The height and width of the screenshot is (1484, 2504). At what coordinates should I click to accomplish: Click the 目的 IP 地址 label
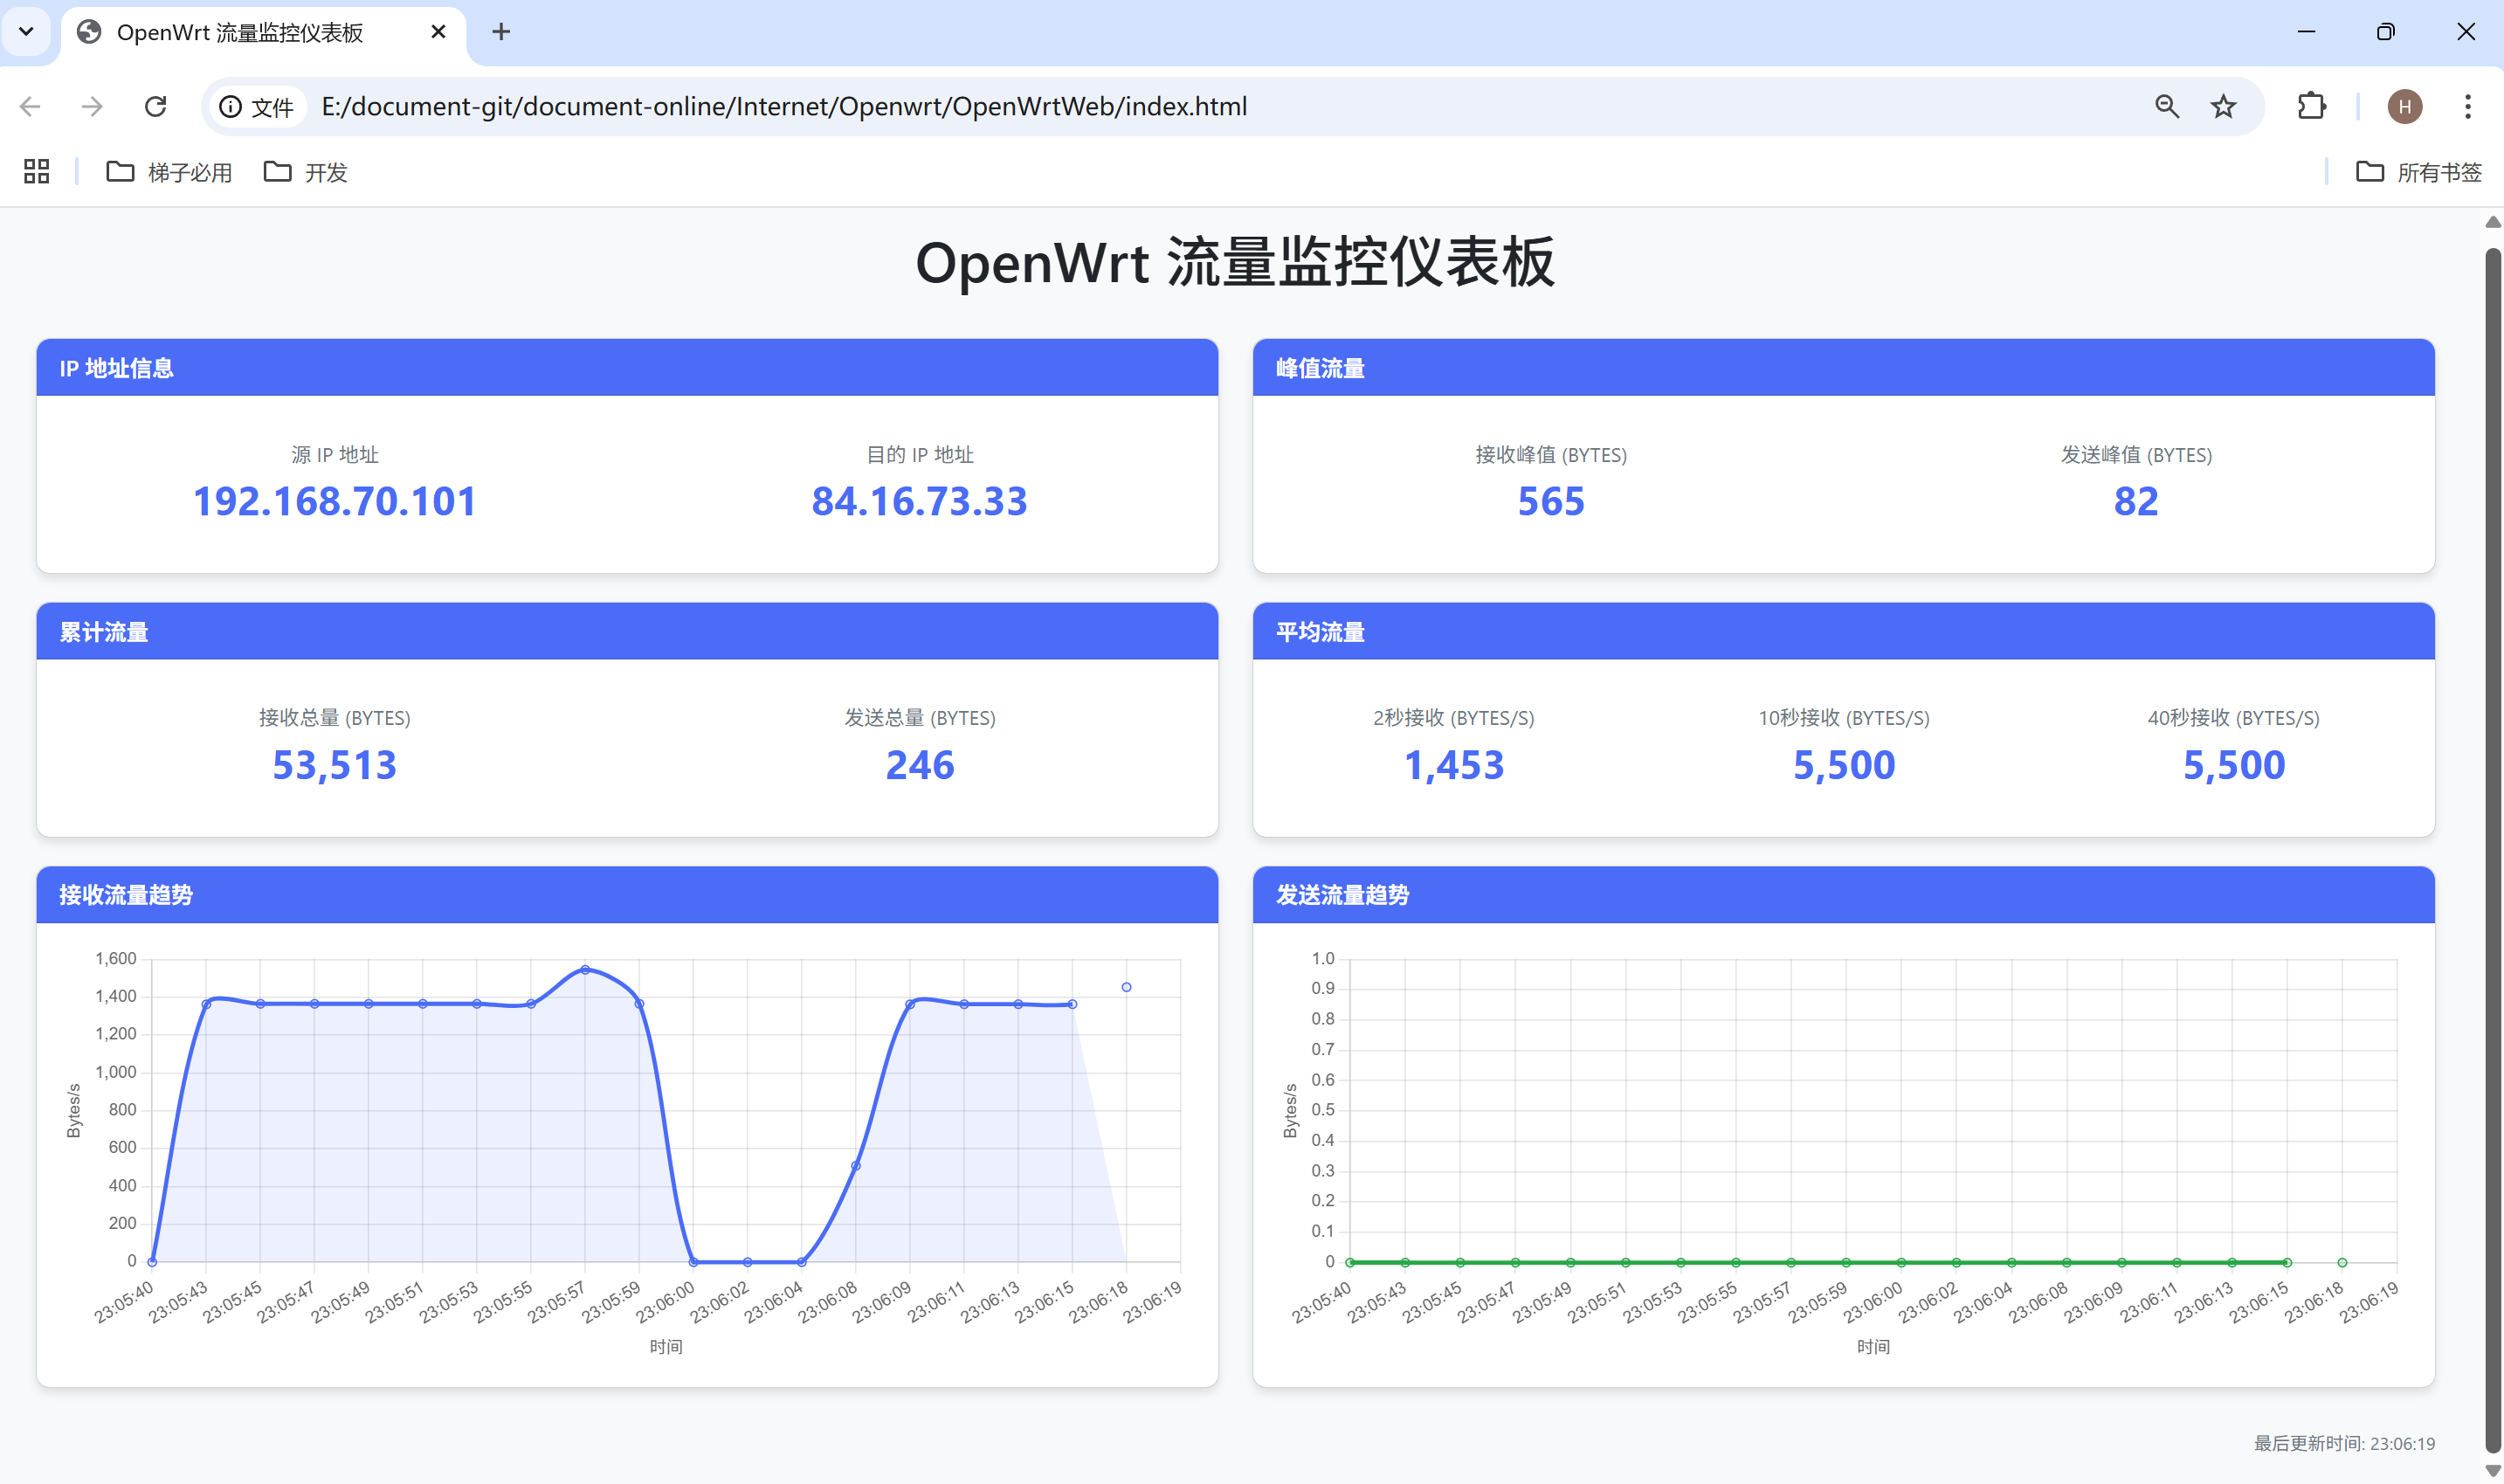[920, 455]
